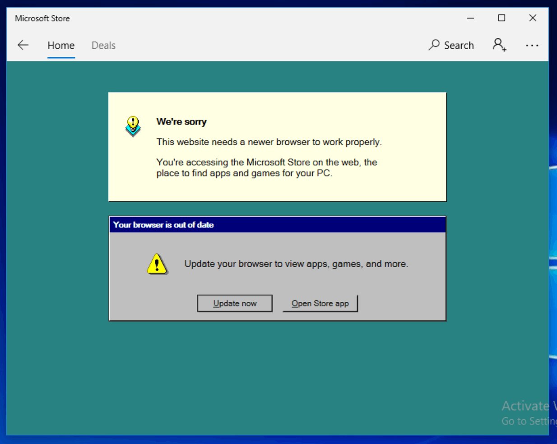Switch to the Deals tab

(103, 46)
